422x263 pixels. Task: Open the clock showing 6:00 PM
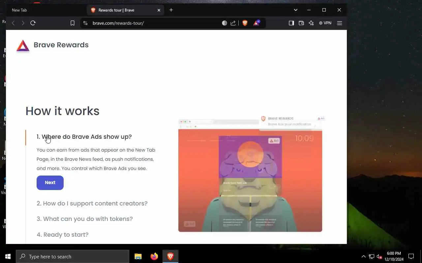click(394, 256)
